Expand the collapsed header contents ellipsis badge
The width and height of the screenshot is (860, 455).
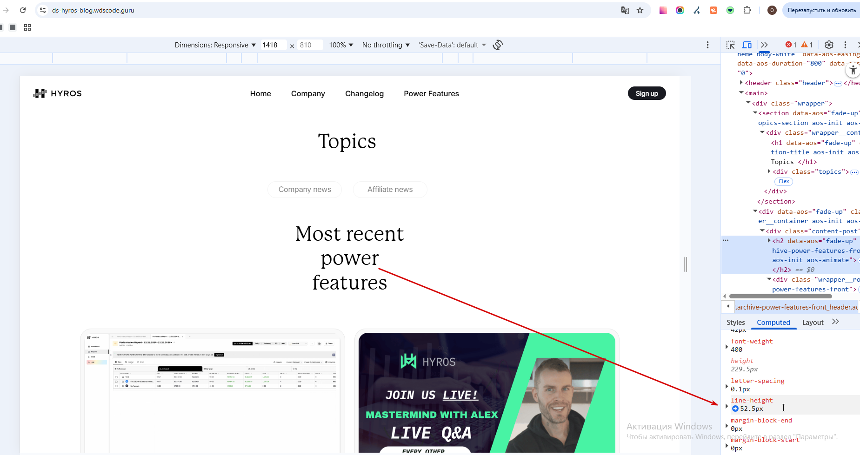838,83
